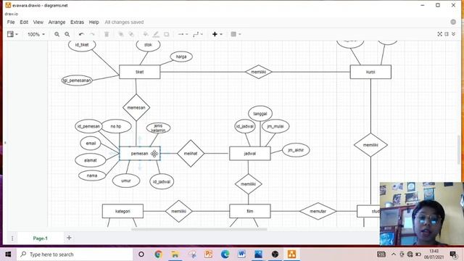This screenshot has width=464, height=261.
Task: Open the Cortana circle icon
Action: 141,254
